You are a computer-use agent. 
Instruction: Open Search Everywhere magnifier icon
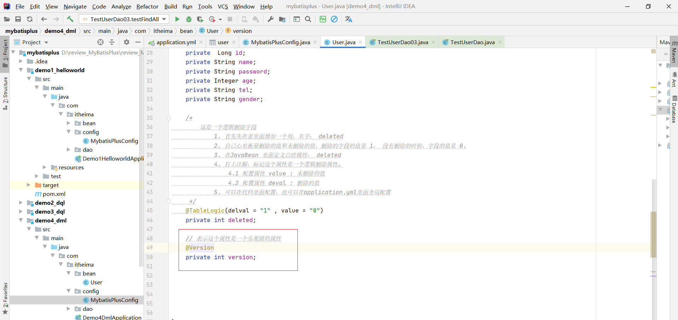308,19
